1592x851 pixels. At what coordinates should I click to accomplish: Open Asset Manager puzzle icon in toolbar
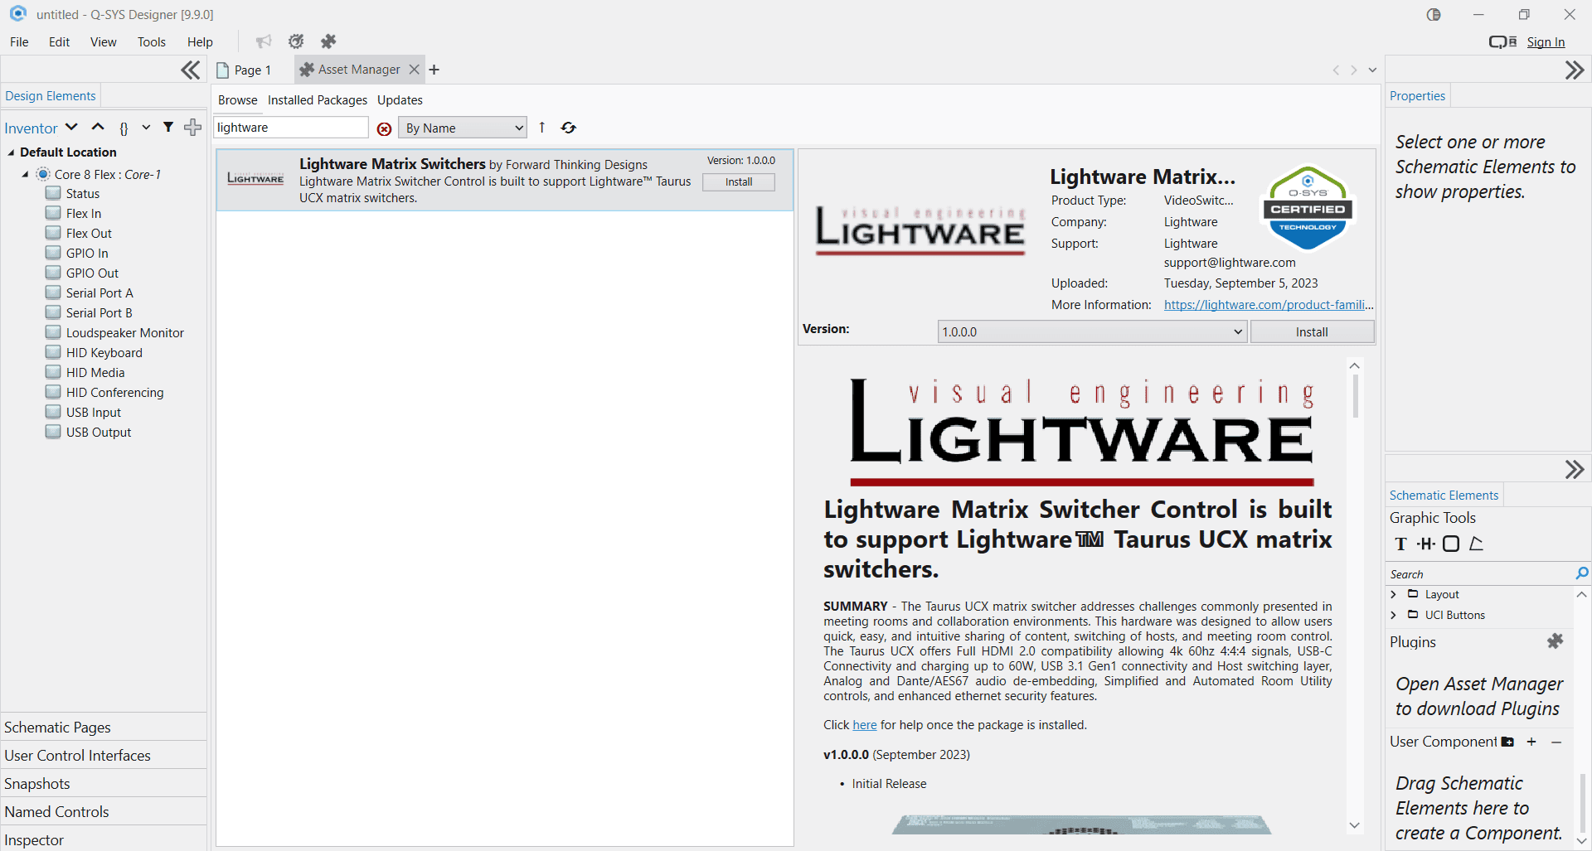pyautogui.click(x=328, y=41)
